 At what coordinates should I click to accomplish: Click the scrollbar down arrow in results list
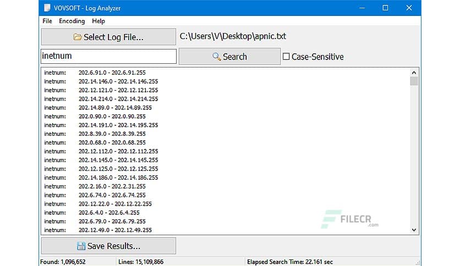coord(414,230)
